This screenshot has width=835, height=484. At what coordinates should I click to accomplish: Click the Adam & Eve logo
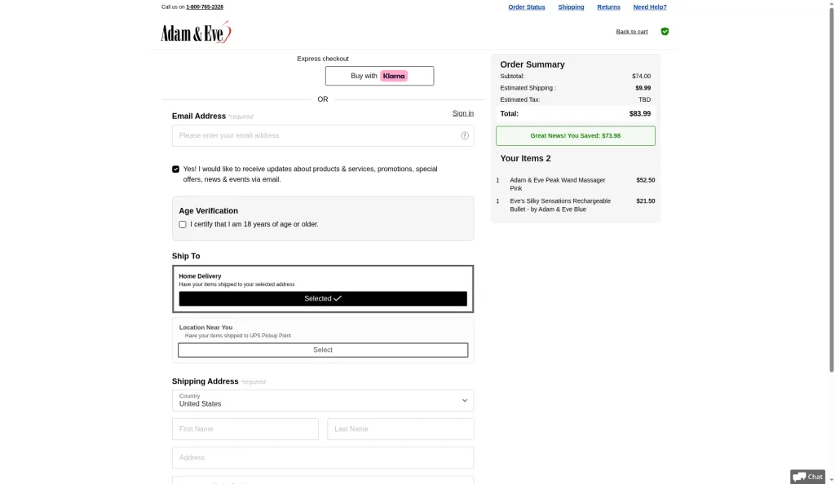point(196,33)
